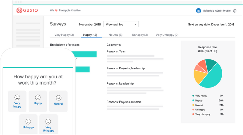Choose the Happy smiley option
This screenshot has width=243, height=135.
(38, 101)
